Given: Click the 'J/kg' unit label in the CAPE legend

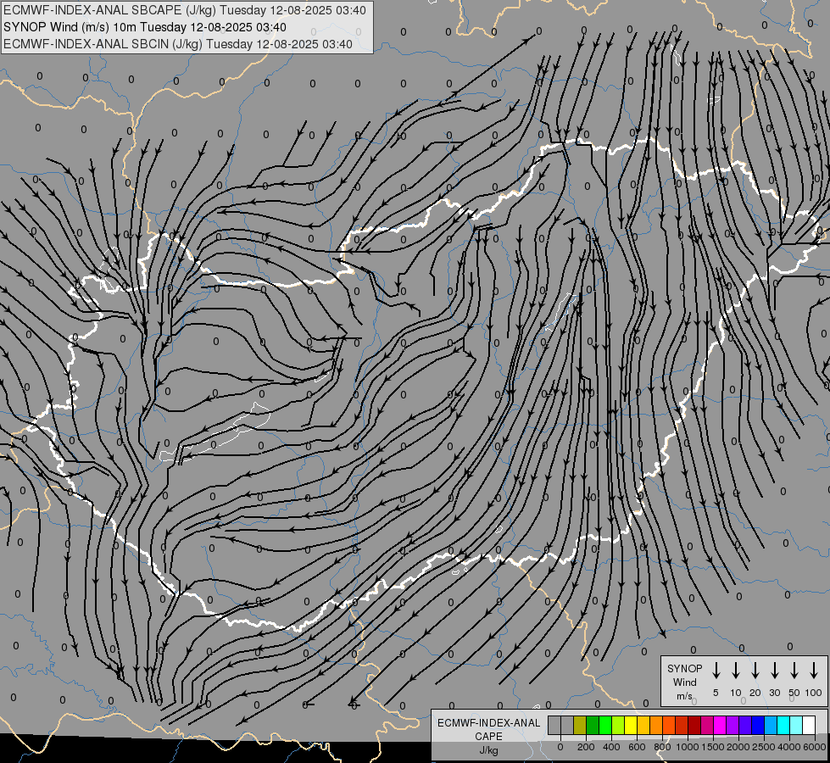Looking at the screenshot, I should pos(488,750).
